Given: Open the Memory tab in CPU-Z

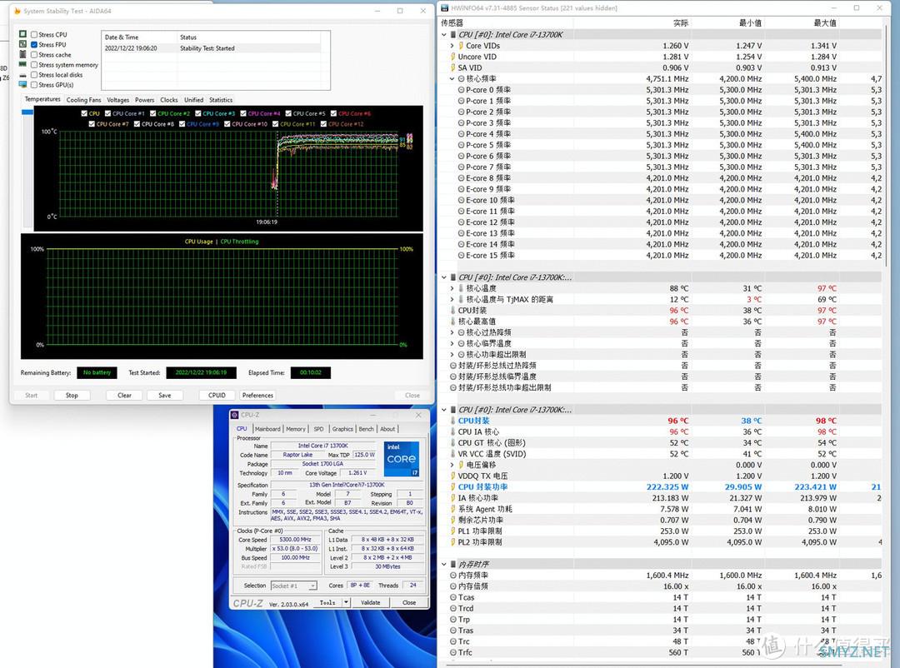Looking at the screenshot, I should pos(296,429).
